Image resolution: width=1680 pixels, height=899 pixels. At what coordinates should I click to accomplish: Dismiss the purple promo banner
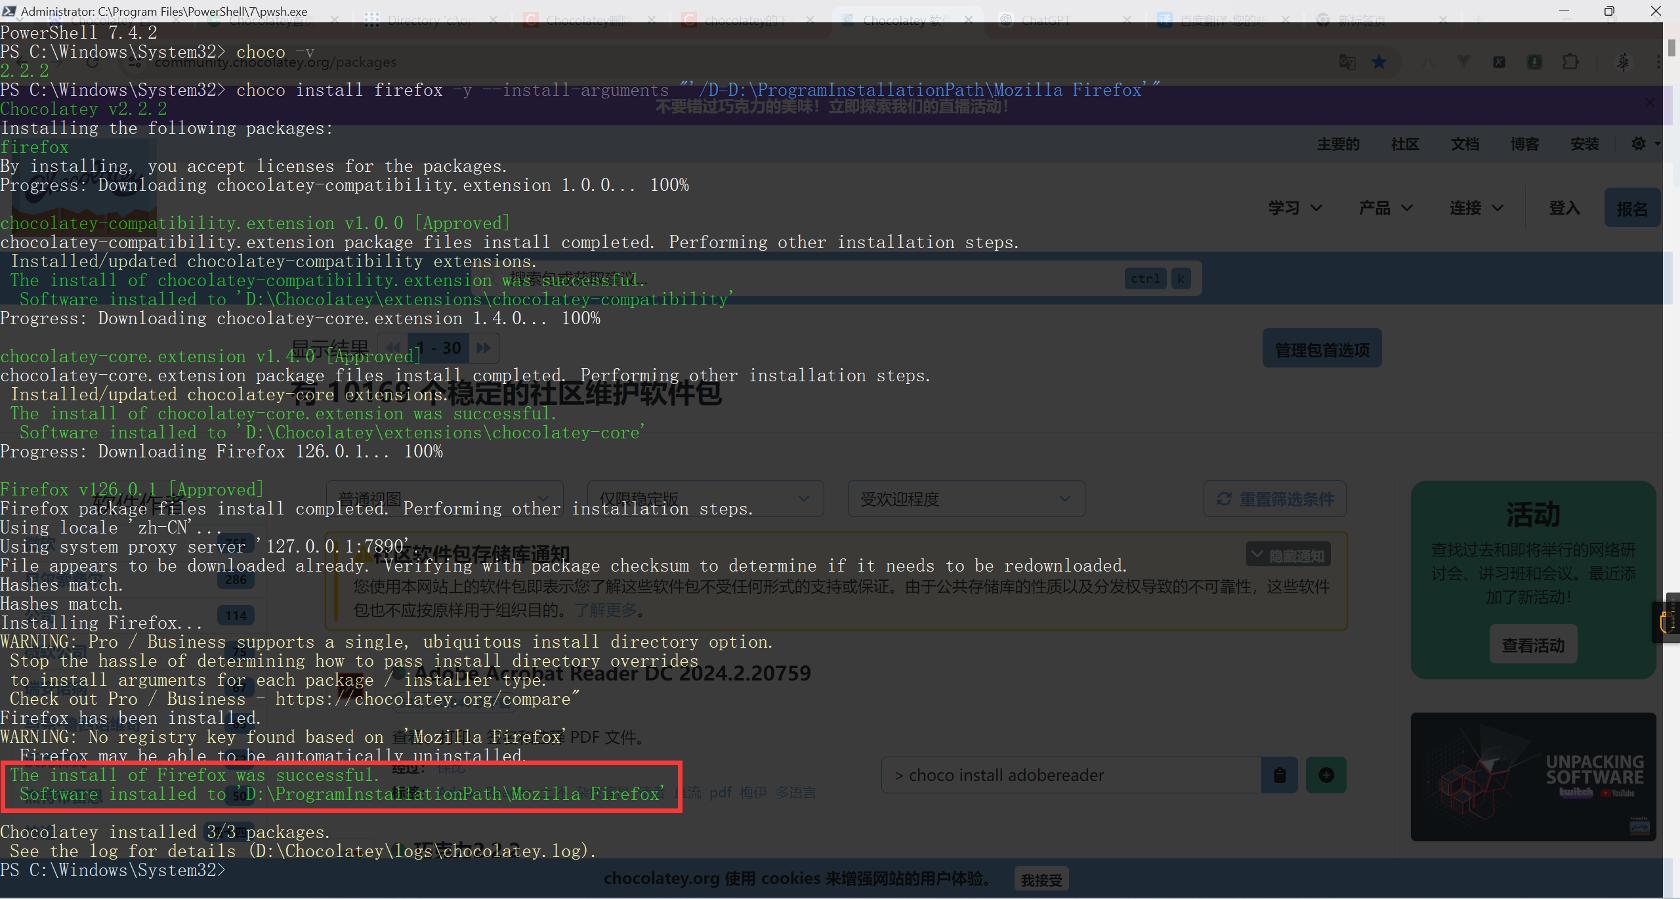1650,102
